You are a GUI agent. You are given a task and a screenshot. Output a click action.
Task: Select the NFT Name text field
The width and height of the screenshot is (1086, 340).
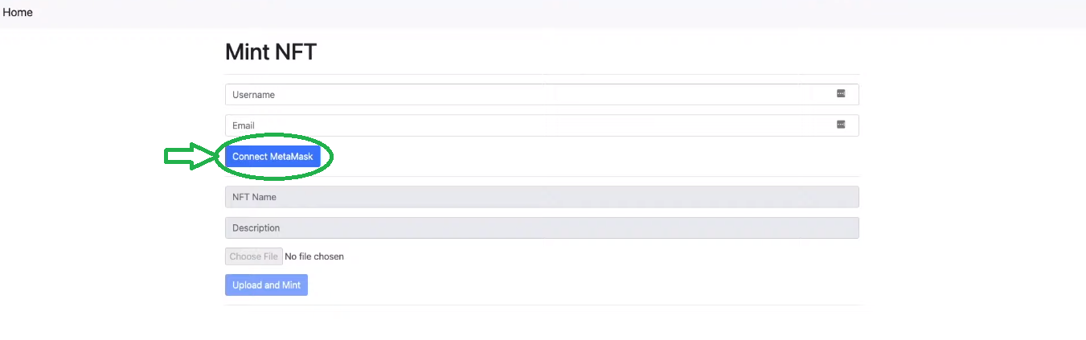coord(542,197)
